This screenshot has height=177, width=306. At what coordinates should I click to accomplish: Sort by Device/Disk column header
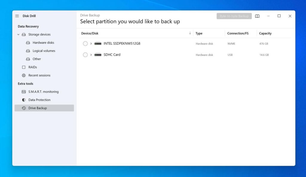click(90, 33)
